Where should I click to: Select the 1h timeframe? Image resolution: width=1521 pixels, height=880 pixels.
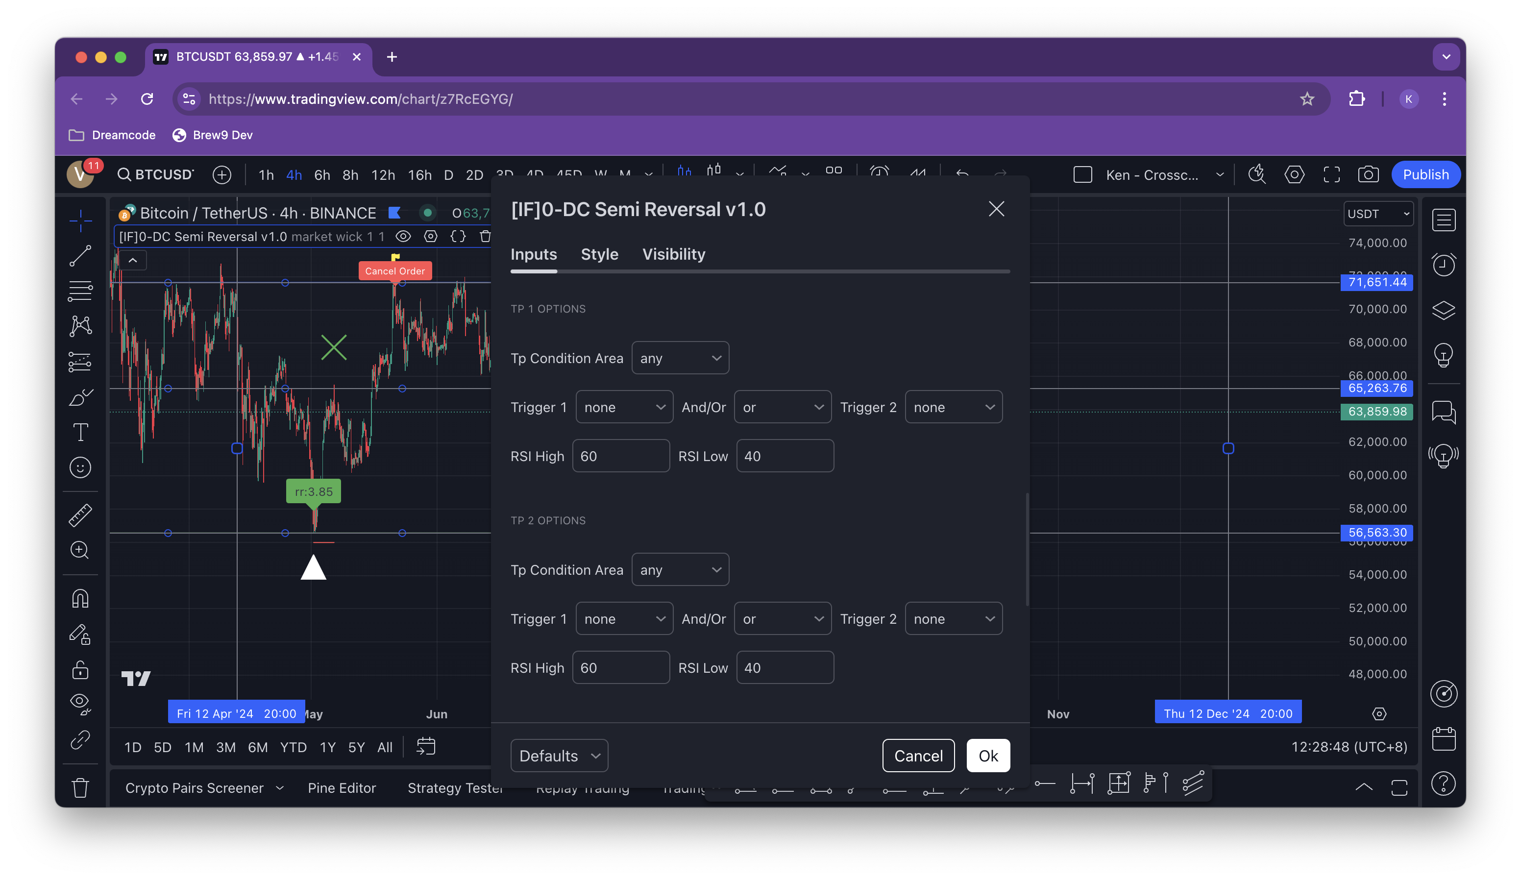pyautogui.click(x=266, y=175)
